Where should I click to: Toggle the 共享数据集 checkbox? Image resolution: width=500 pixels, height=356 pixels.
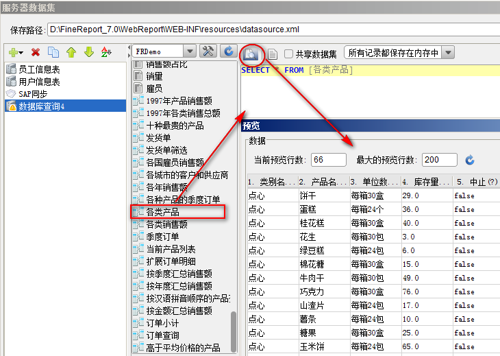[x=288, y=54]
